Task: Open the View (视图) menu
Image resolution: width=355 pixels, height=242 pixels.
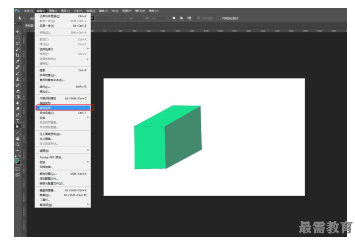Action: click(127, 11)
